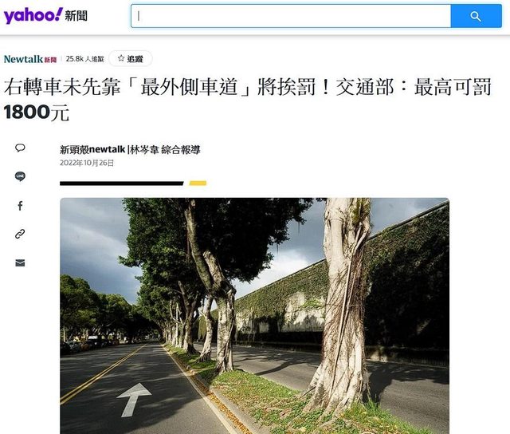510x434 pixels.
Task: Toggle the 追蹤 follow star button
Action: [x=131, y=58]
